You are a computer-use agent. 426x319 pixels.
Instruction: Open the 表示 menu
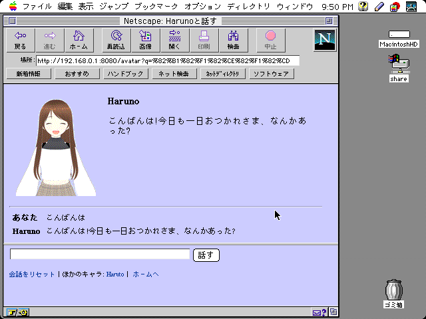[x=86, y=7]
